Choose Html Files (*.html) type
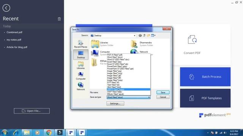The image size is (243, 136). (129, 87)
